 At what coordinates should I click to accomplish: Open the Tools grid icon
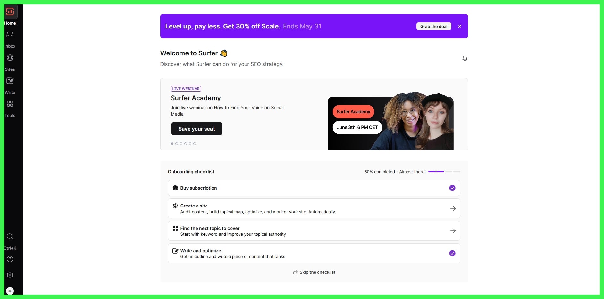coord(10,104)
